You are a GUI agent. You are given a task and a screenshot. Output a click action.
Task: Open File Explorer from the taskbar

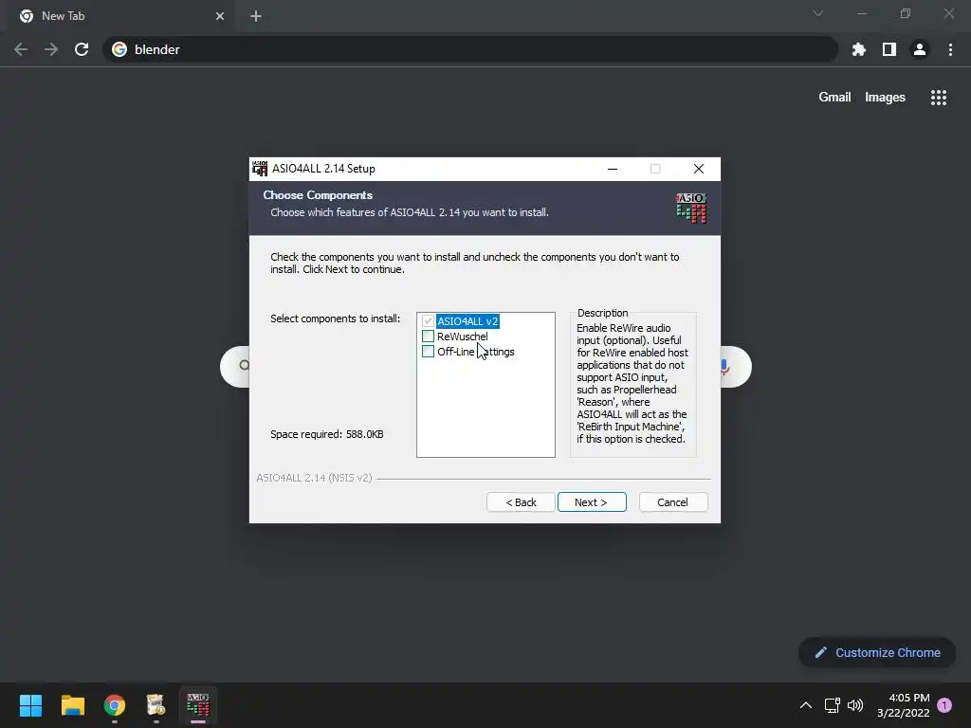[x=72, y=705]
